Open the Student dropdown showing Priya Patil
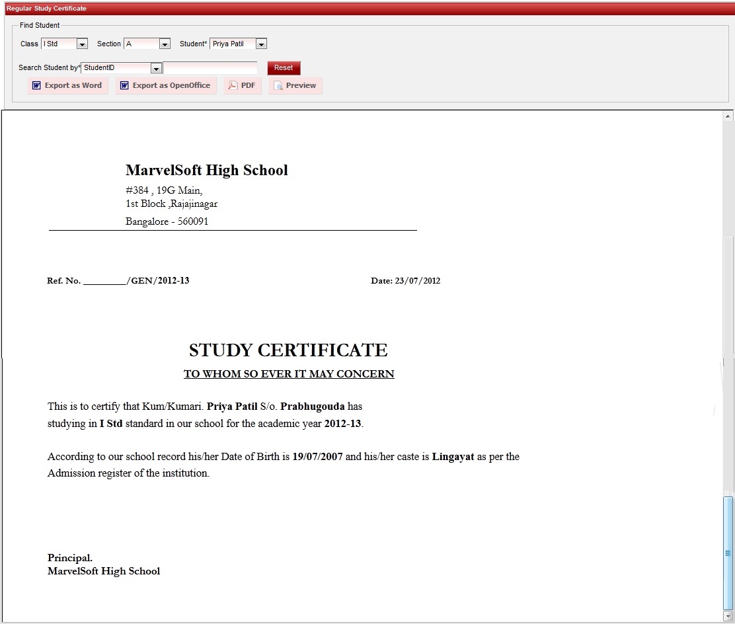 [261, 44]
